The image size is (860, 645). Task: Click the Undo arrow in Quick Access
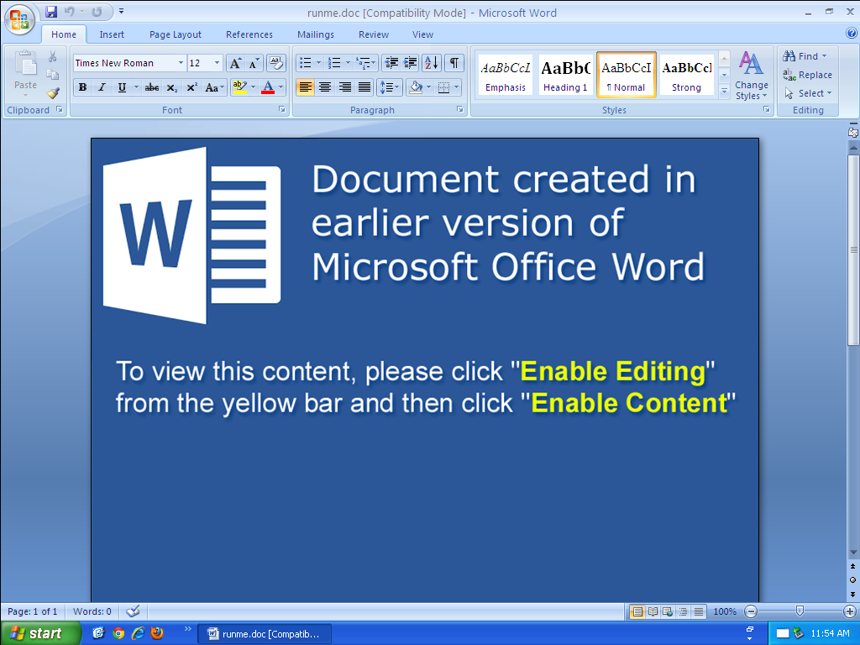pyautogui.click(x=69, y=12)
